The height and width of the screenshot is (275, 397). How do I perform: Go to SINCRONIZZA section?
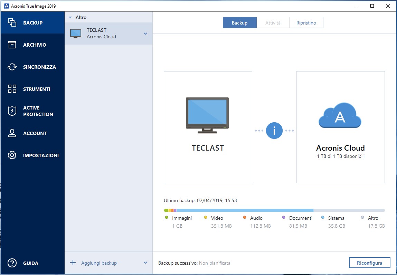[x=39, y=67]
